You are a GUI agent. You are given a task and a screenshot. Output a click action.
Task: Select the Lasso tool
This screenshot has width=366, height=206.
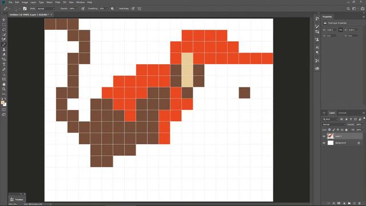(4, 29)
